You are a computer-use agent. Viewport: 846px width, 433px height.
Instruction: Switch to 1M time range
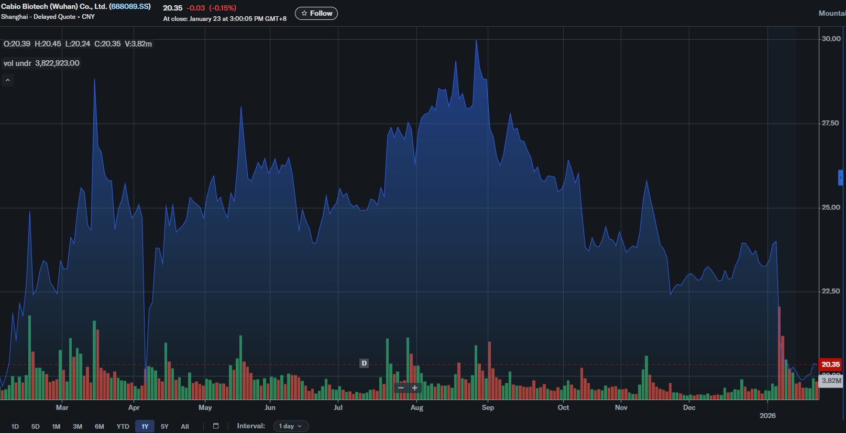click(x=56, y=426)
